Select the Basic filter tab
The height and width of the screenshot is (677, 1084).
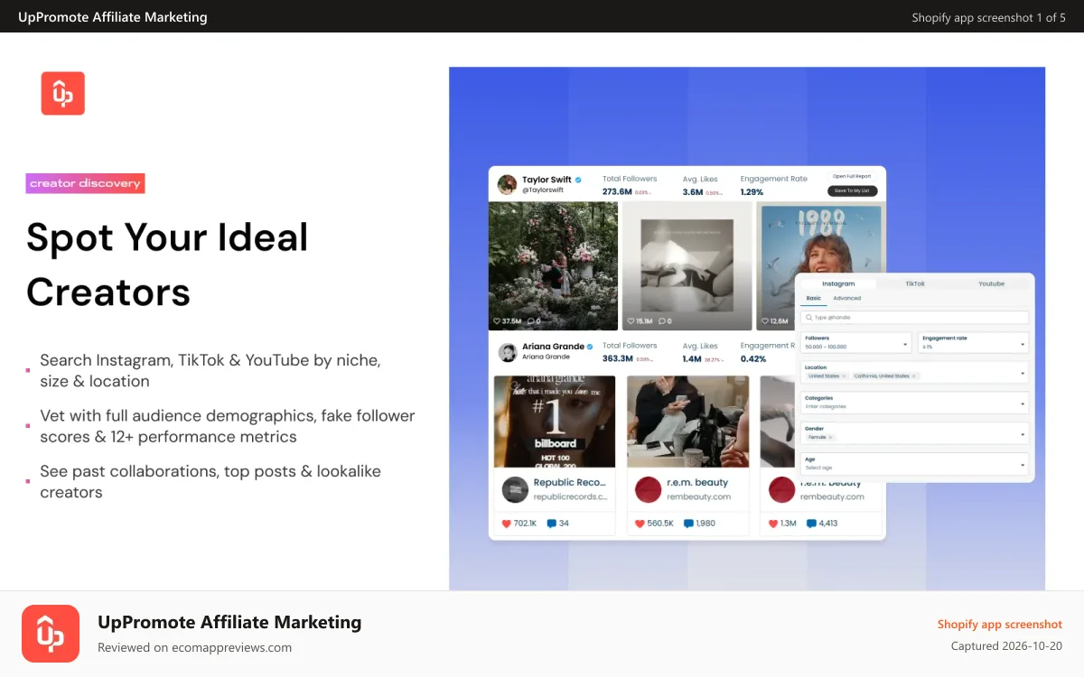click(814, 298)
